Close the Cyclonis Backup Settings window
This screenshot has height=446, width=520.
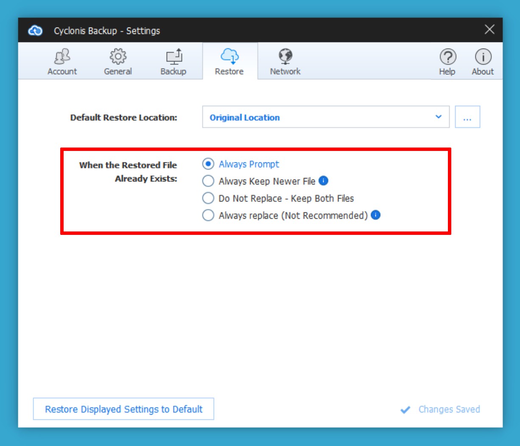click(489, 30)
